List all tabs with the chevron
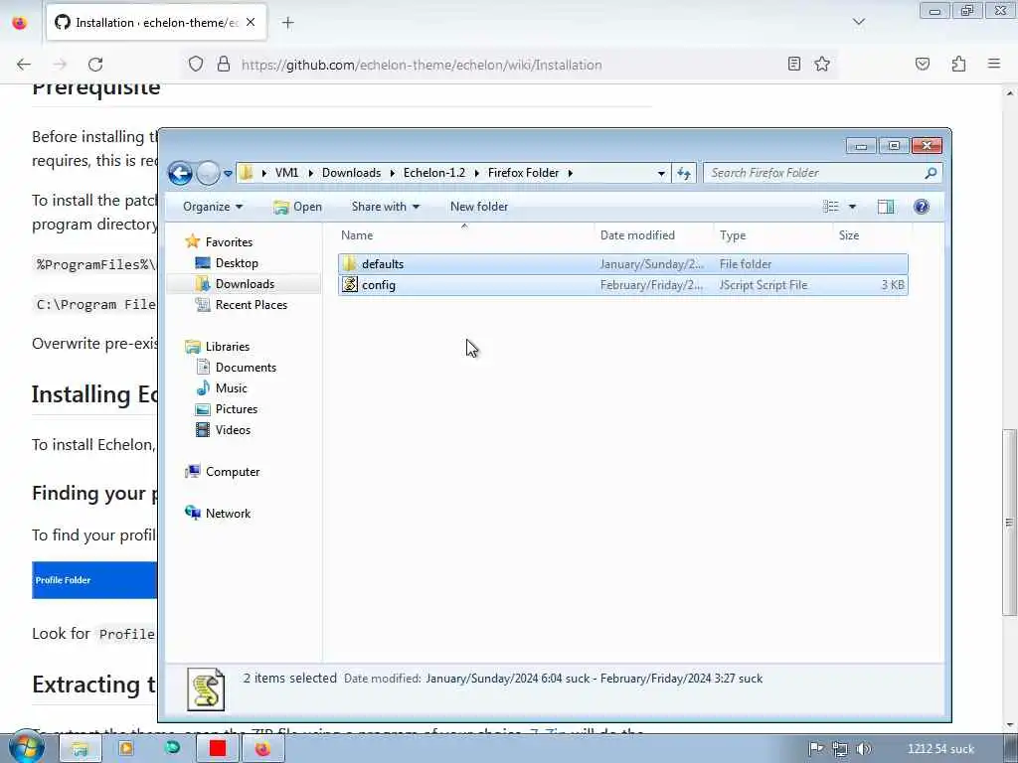The width and height of the screenshot is (1018, 763). tap(859, 22)
